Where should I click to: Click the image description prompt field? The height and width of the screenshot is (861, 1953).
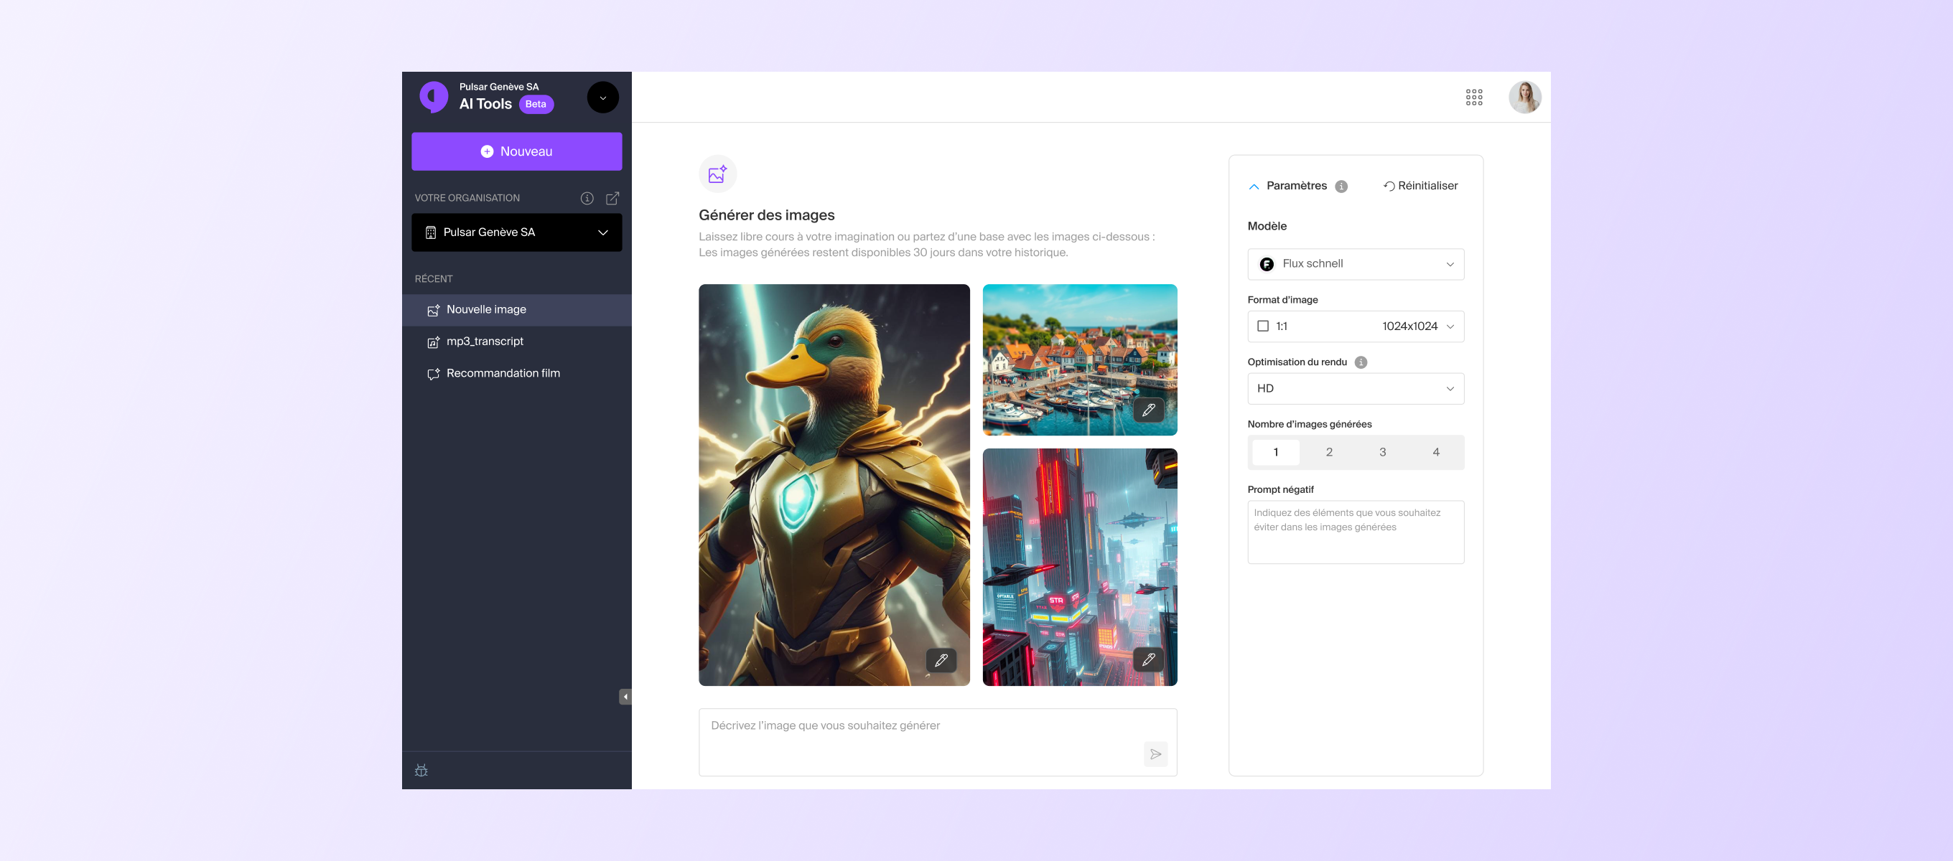(x=938, y=742)
